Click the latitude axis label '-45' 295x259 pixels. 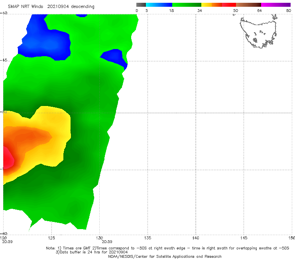click(x=4, y=60)
